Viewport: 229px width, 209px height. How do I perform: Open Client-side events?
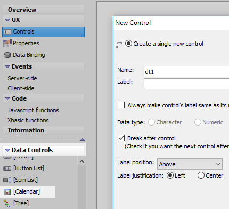[21, 88]
